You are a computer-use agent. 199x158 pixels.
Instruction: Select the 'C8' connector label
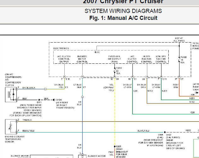point(117,79)
